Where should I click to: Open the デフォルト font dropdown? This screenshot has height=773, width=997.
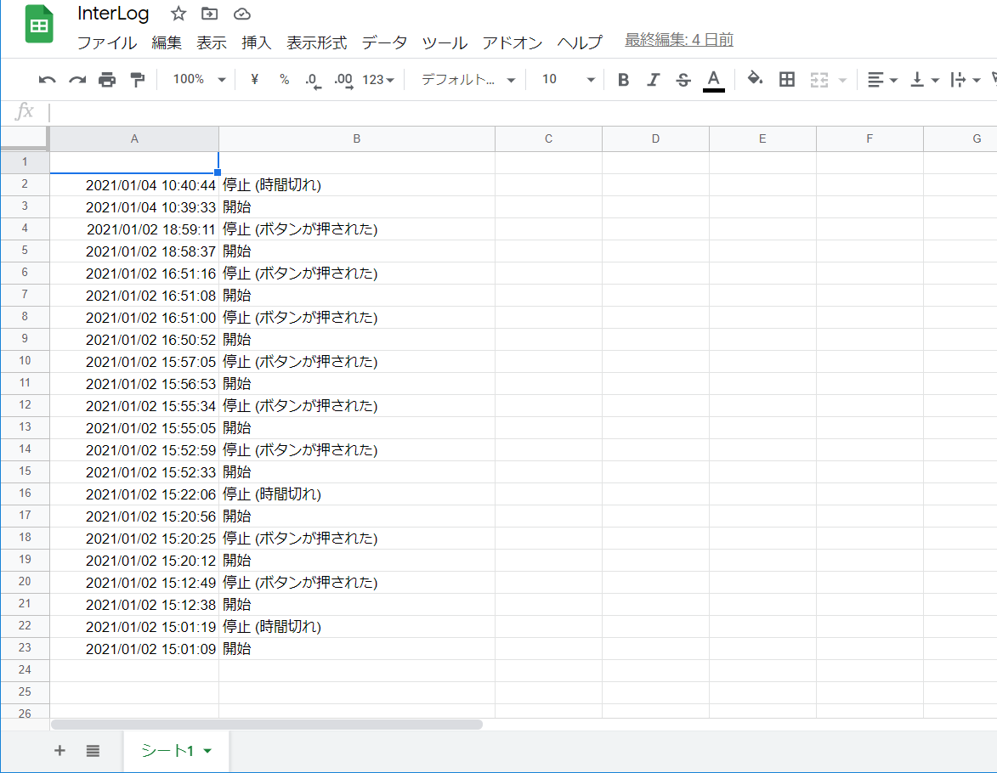click(x=468, y=79)
